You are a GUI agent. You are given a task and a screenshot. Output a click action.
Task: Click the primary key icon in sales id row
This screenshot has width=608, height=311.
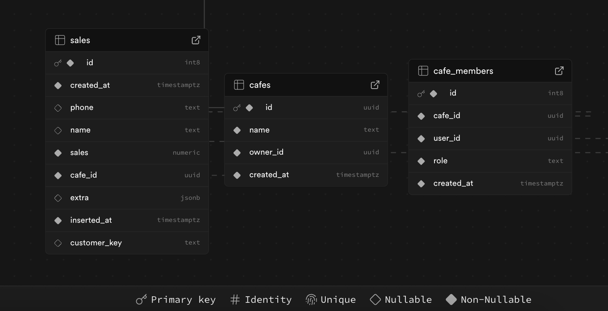click(58, 63)
